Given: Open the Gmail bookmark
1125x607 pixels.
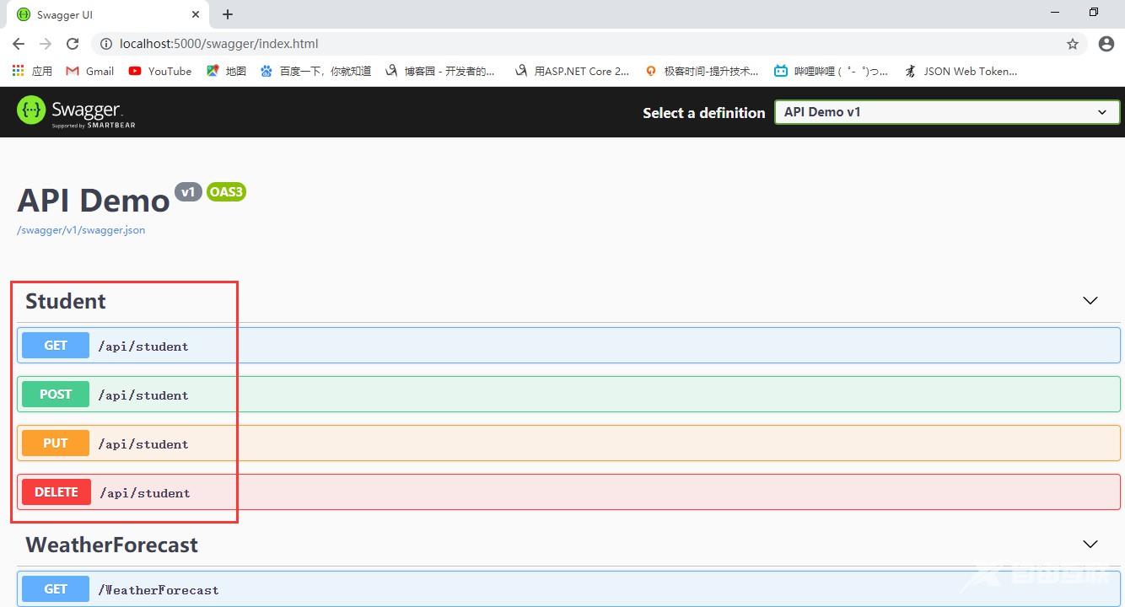Looking at the screenshot, I should coord(90,71).
